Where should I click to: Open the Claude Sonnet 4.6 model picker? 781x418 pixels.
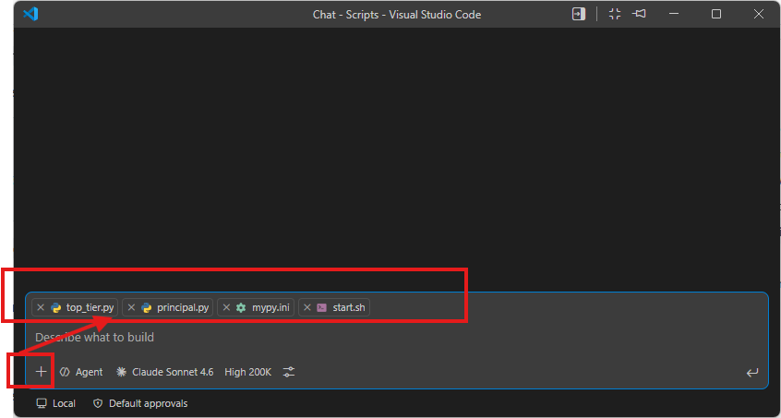(x=165, y=372)
